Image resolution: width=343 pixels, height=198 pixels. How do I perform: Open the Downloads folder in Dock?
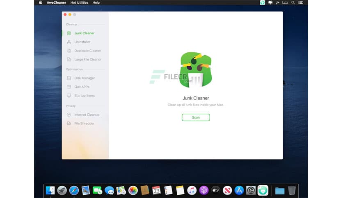click(x=280, y=191)
